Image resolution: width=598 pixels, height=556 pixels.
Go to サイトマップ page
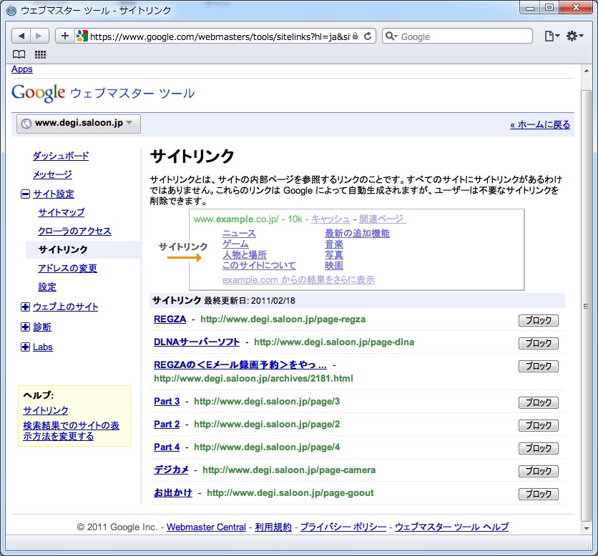(62, 212)
